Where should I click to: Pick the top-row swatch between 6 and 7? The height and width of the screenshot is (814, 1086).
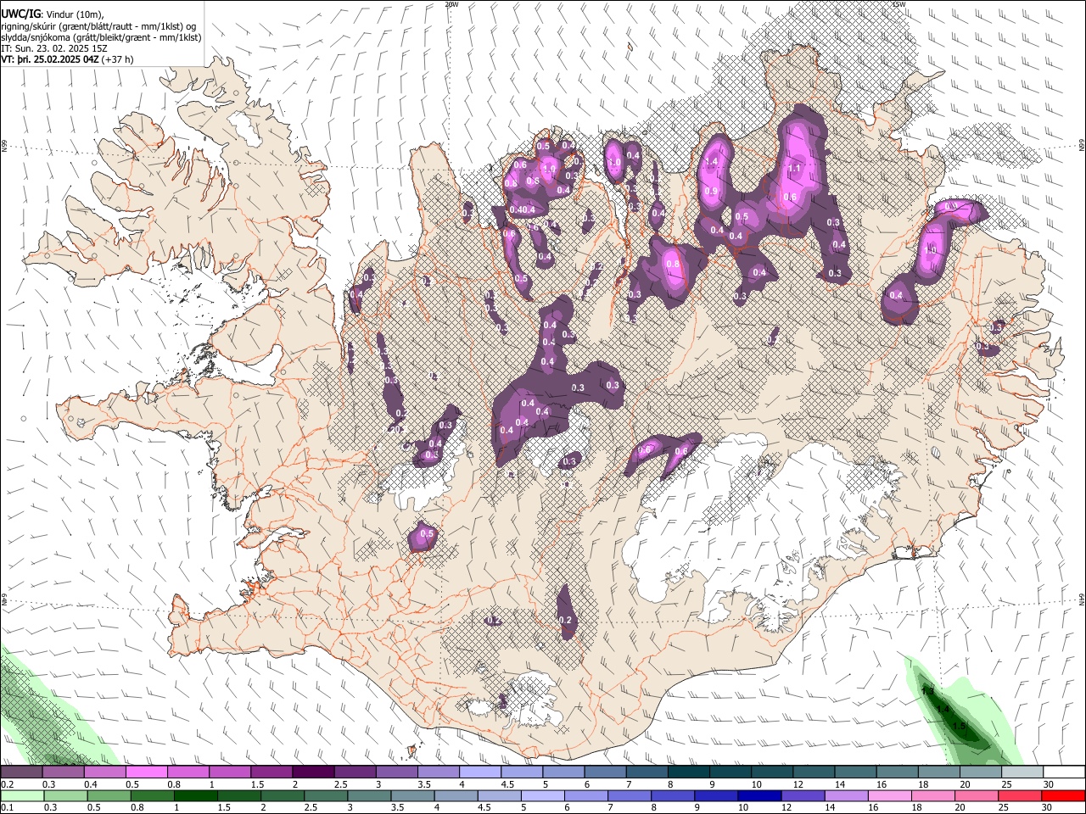(603, 772)
